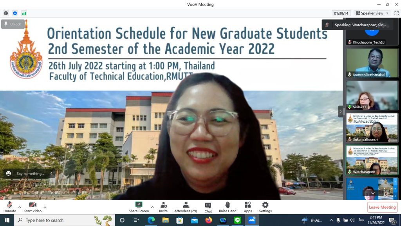Select KumronSirathanakul video thumbnail
This screenshot has height=226, width=401.
372,63
